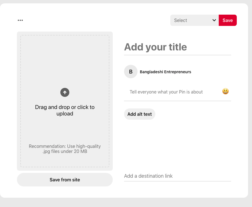Click the Drag and drop upload text
This screenshot has height=207, width=252.
pos(65,110)
